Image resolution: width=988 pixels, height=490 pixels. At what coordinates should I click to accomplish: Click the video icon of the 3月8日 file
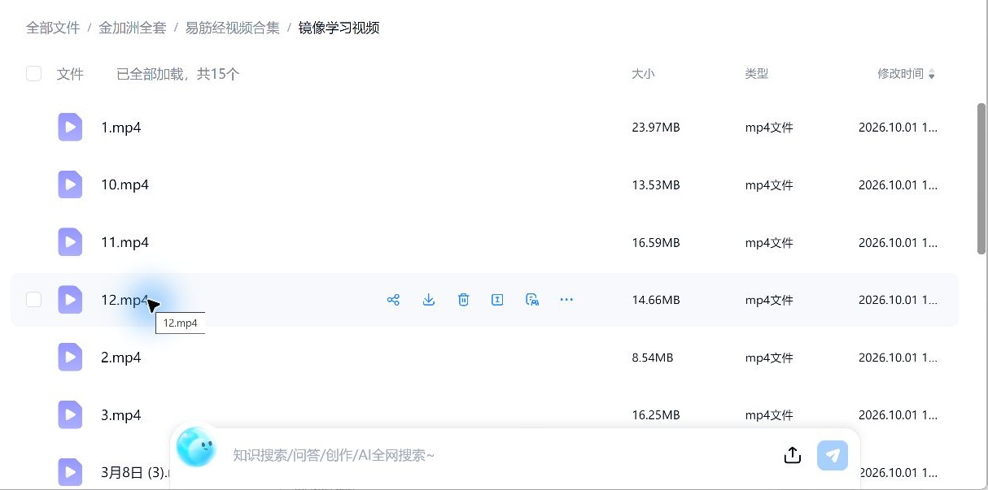click(x=70, y=472)
